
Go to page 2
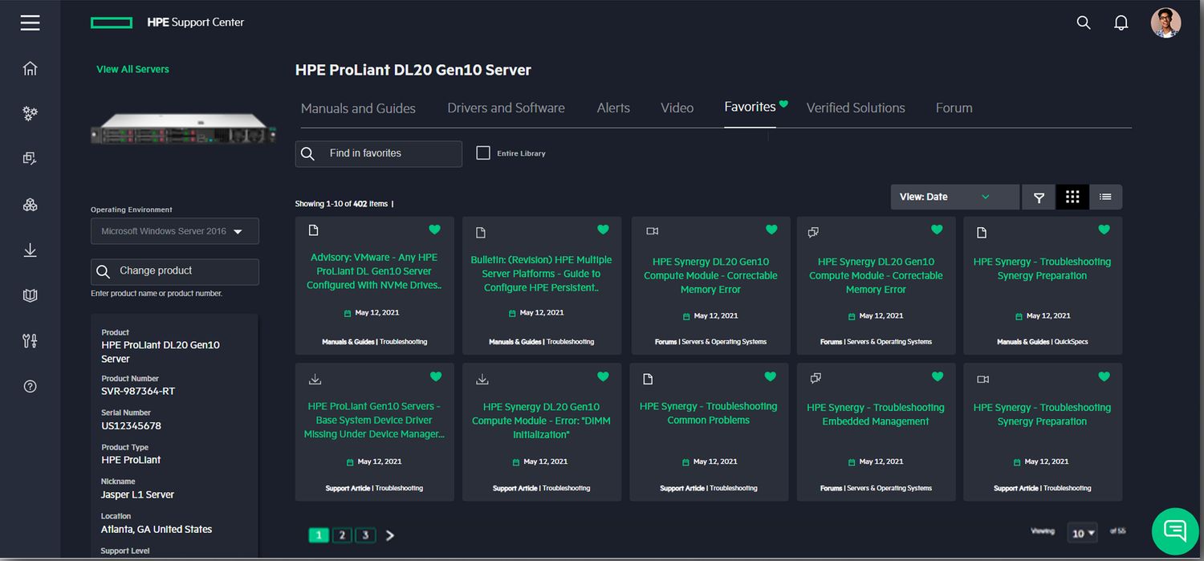pos(342,535)
